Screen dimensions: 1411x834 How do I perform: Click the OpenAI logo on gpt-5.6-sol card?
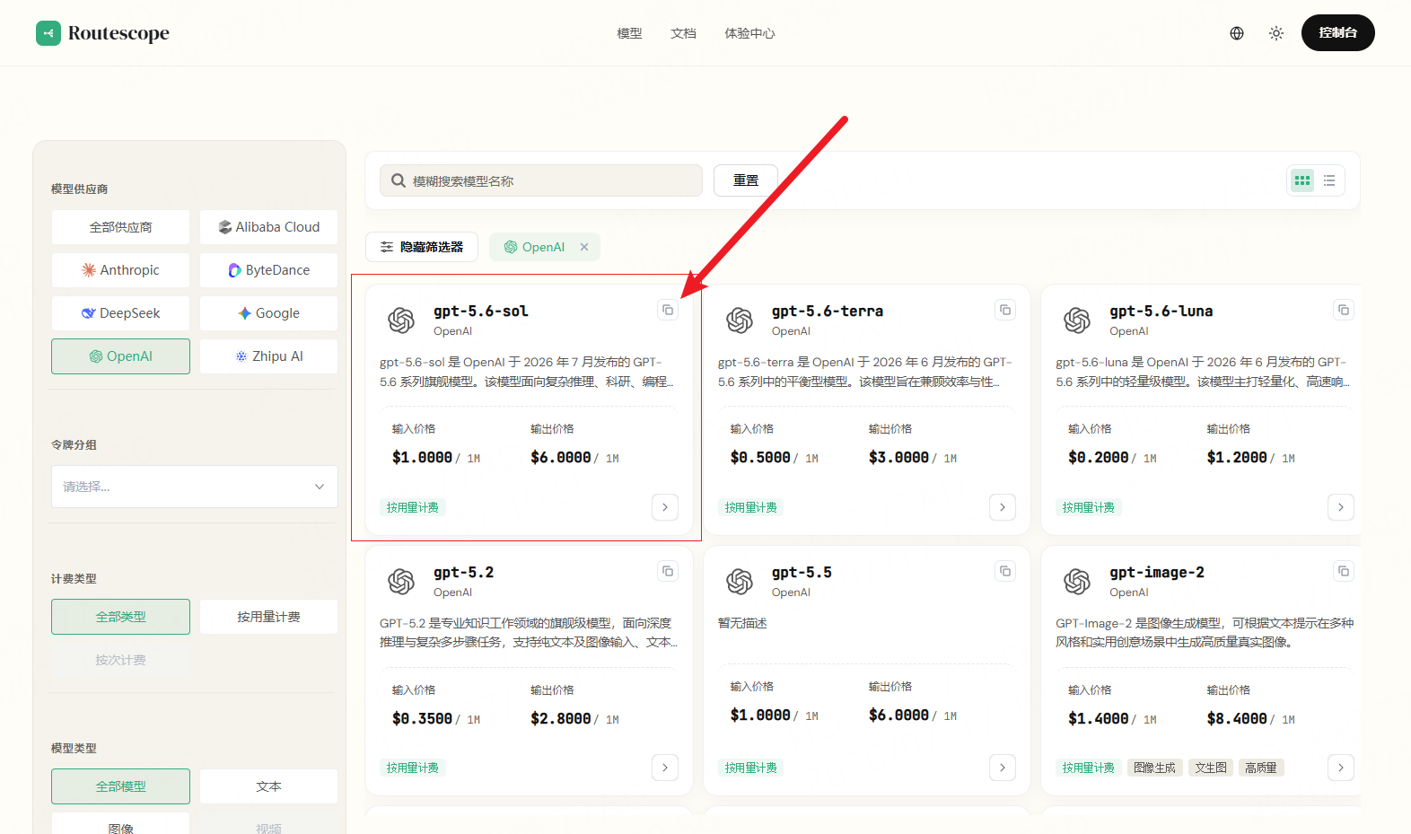401,320
